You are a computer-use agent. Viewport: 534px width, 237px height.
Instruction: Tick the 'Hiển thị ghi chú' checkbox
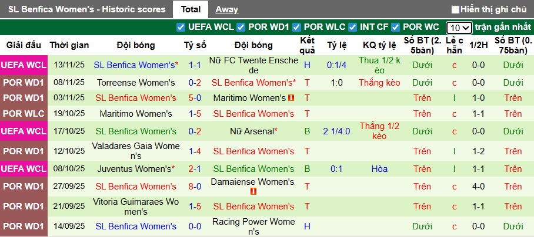pos(455,9)
